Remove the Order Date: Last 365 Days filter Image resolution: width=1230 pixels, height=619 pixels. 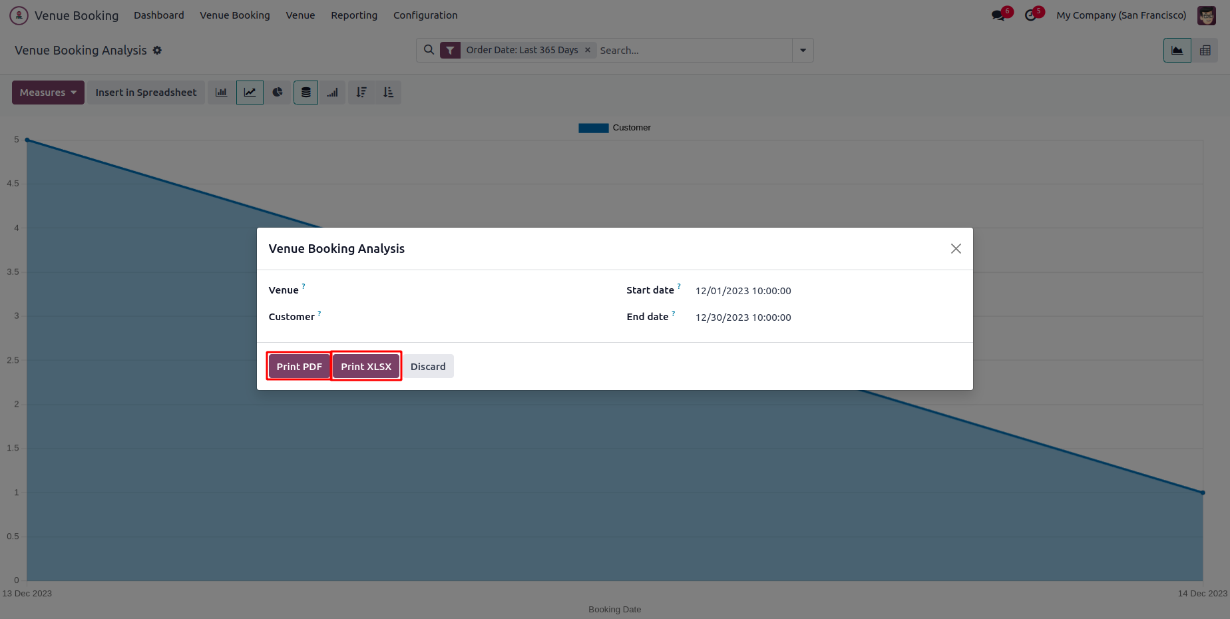click(588, 50)
